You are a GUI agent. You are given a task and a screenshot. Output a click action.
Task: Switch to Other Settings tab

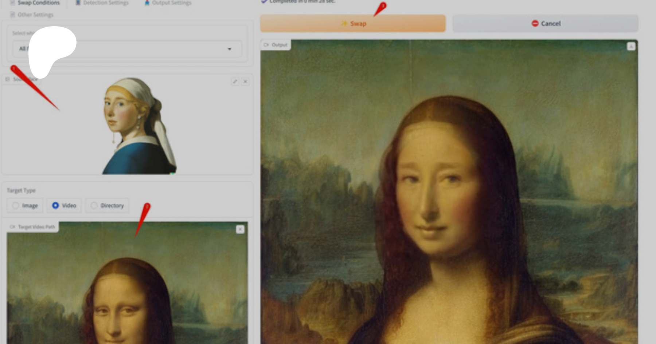pyautogui.click(x=35, y=15)
